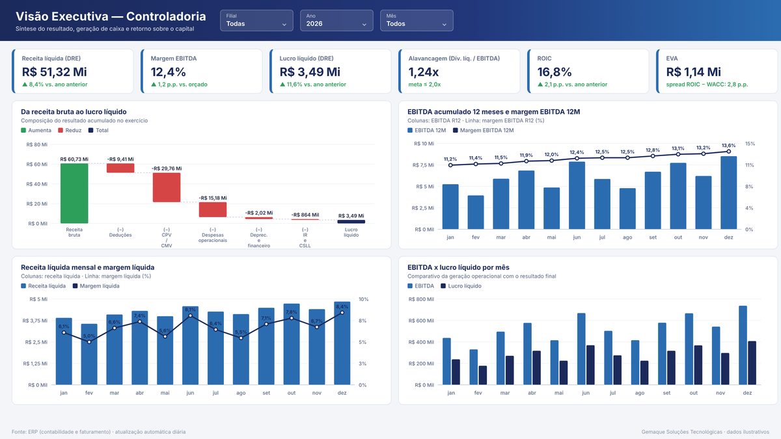Click title "Da receita bruta ao lucro líquido"
The width and height of the screenshot is (781, 439).
(74, 112)
